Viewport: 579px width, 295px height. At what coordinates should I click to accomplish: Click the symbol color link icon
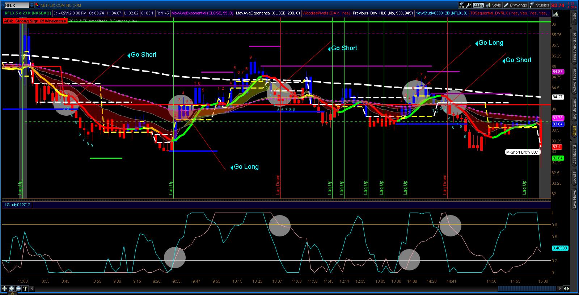click(37, 5)
